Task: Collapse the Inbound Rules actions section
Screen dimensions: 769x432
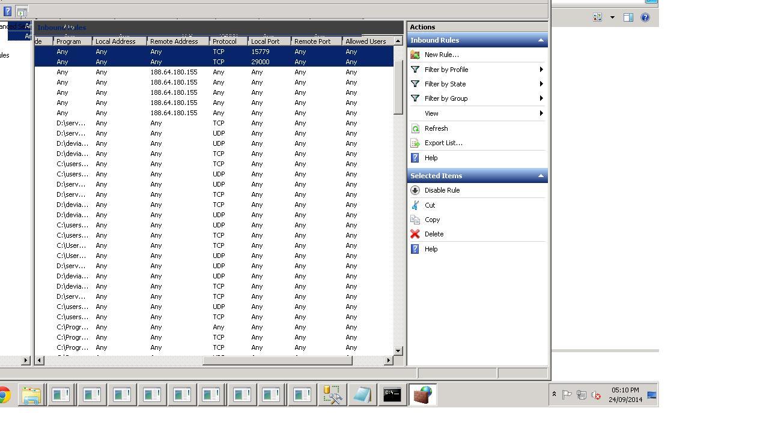Action: pos(541,40)
